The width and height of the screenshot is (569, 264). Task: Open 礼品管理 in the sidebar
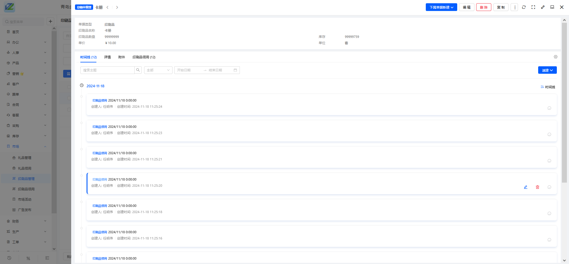click(25, 158)
